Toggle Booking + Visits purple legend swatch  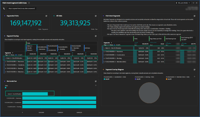coord(136,79)
